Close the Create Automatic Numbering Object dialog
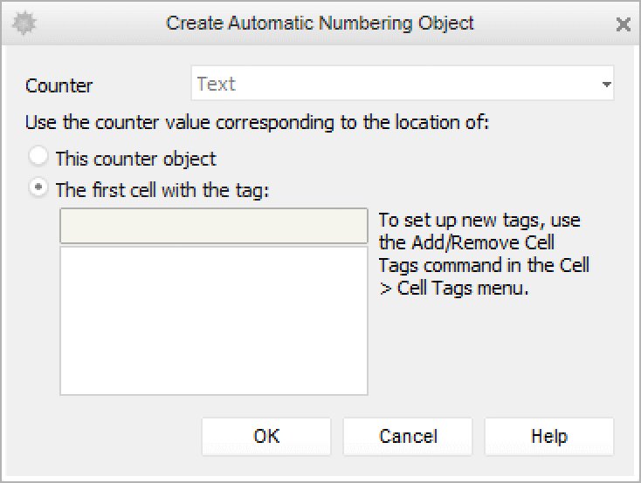This screenshot has width=641, height=483. point(623,24)
